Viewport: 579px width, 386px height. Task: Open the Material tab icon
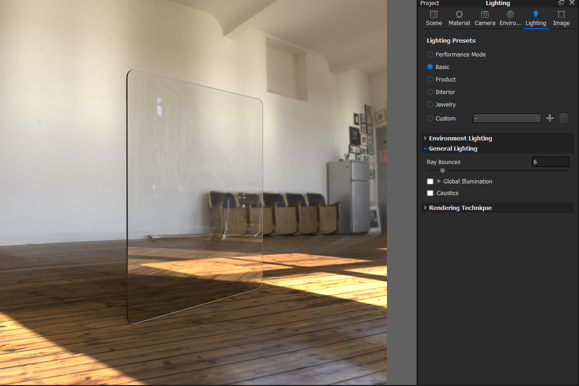point(459,14)
